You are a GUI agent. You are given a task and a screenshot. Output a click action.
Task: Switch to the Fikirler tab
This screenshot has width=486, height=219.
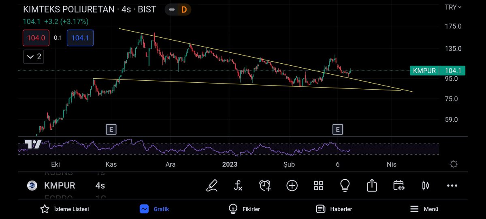click(x=244, y=209)
